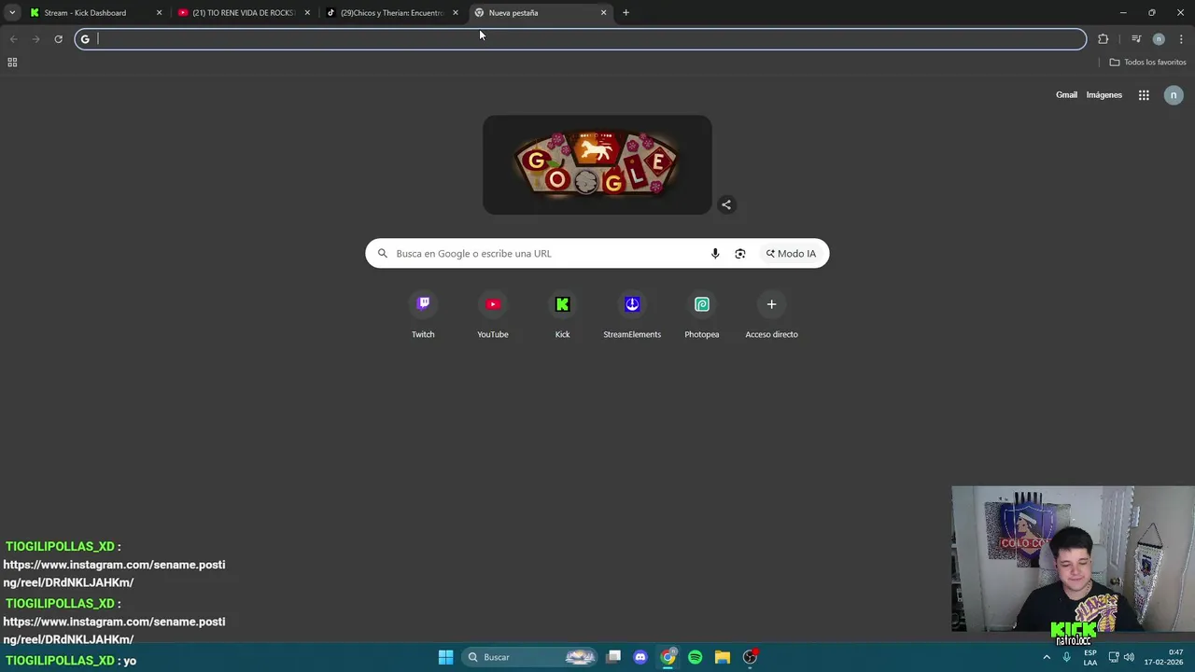Click the microphone icon in system tray
The width and height of the screenshot is (1195, 672).
coord(1066,657)
